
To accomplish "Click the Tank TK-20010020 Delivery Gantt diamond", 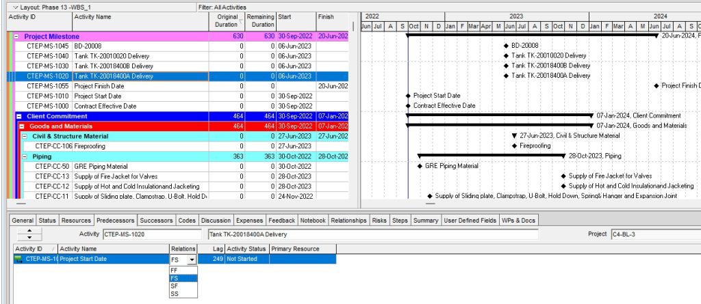I will [506, 56].
